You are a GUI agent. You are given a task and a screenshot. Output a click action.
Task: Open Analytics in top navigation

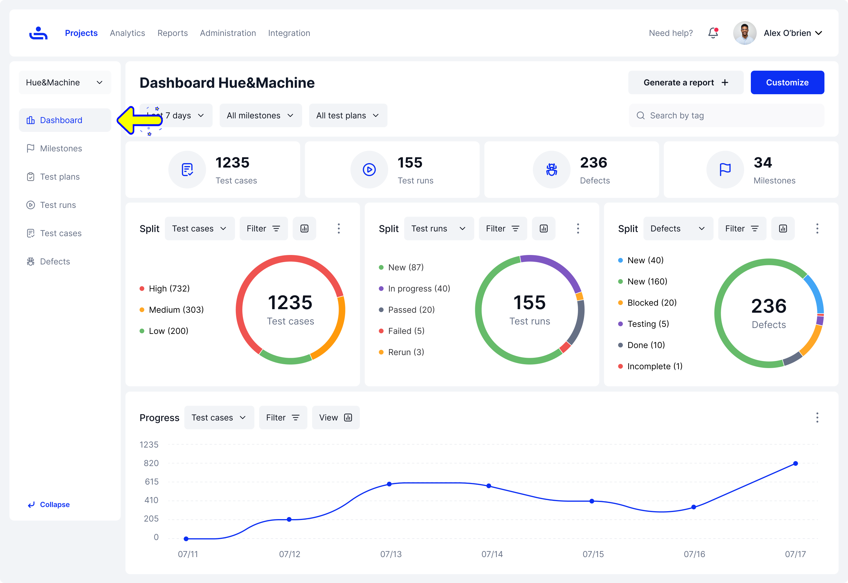[127, 33]
